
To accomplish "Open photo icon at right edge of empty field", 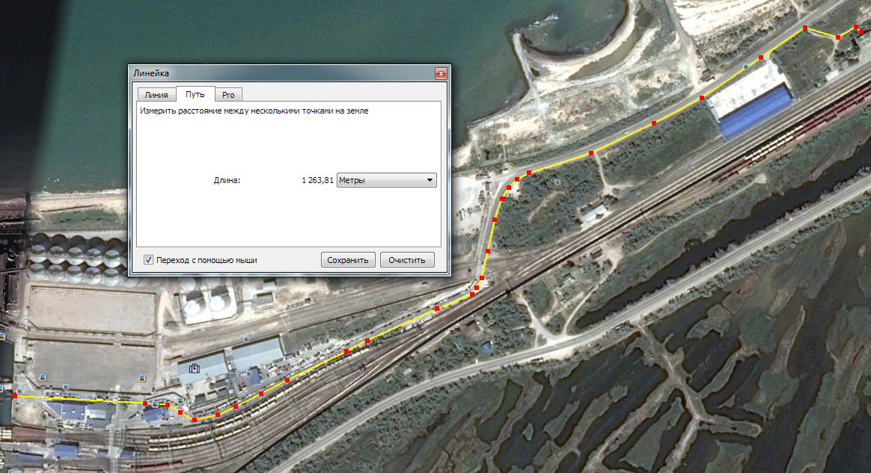I will (142, 377).
